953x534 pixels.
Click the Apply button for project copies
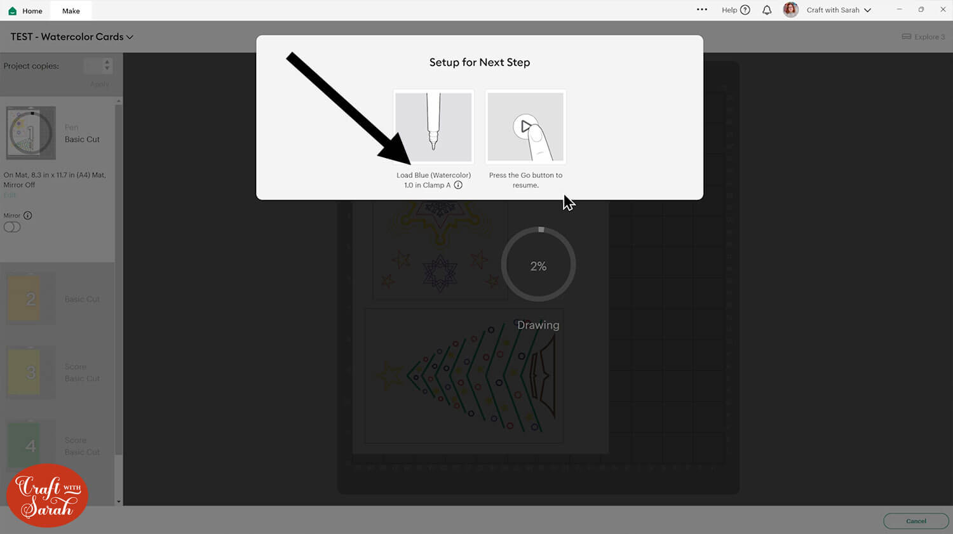tap(99, 84)
